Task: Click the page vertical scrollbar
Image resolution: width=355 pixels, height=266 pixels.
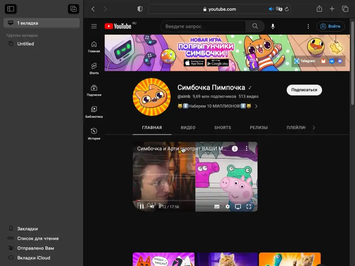Action: (x=352, y=63)
